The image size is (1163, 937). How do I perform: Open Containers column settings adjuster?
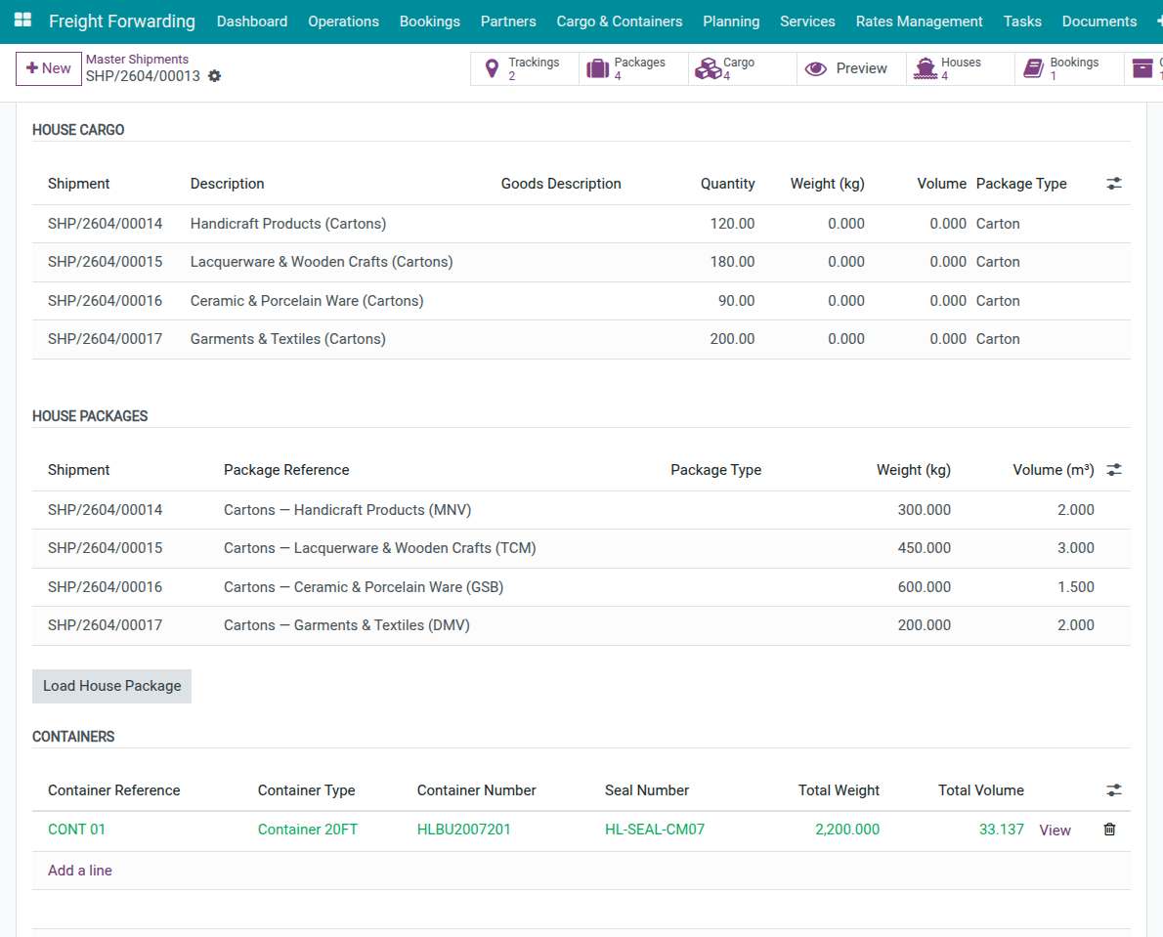coord(1114,790)
